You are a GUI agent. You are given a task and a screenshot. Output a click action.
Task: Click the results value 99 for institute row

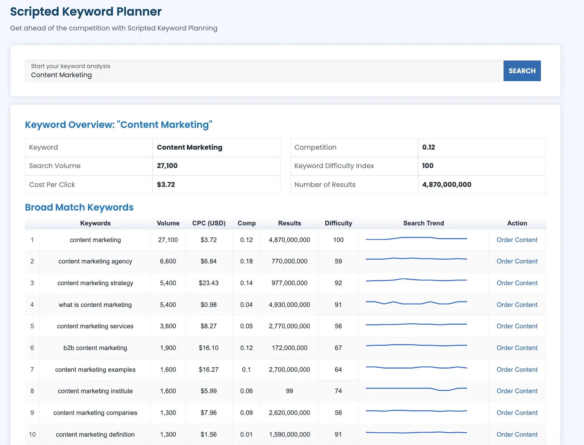[x=289, y=391]
